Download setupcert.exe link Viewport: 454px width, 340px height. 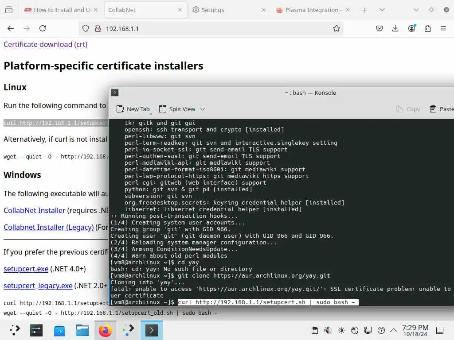[26, 269]
